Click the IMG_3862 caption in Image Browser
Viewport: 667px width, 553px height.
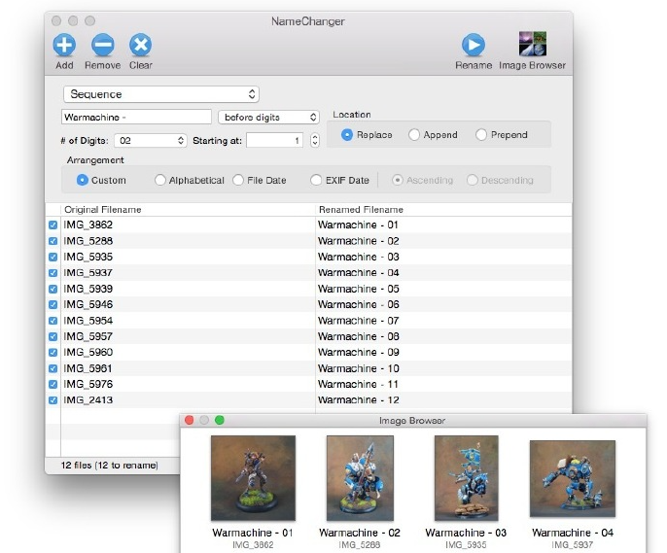253,545
